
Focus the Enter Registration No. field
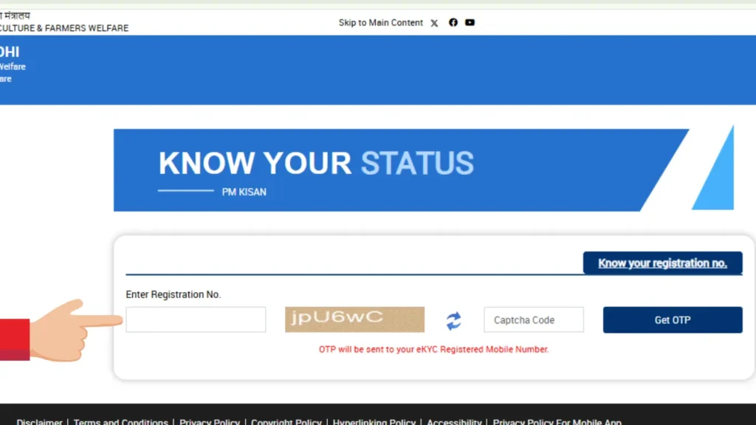pos(196,319)
